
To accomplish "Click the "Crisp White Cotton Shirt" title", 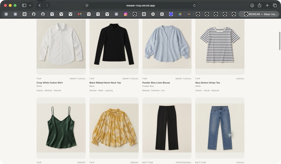I will (x=50, y=83).
